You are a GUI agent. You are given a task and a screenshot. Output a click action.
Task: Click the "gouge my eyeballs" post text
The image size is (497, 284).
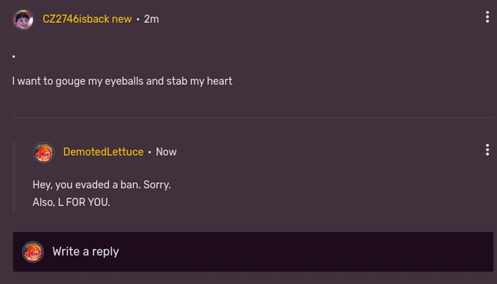tap(122, 82)
